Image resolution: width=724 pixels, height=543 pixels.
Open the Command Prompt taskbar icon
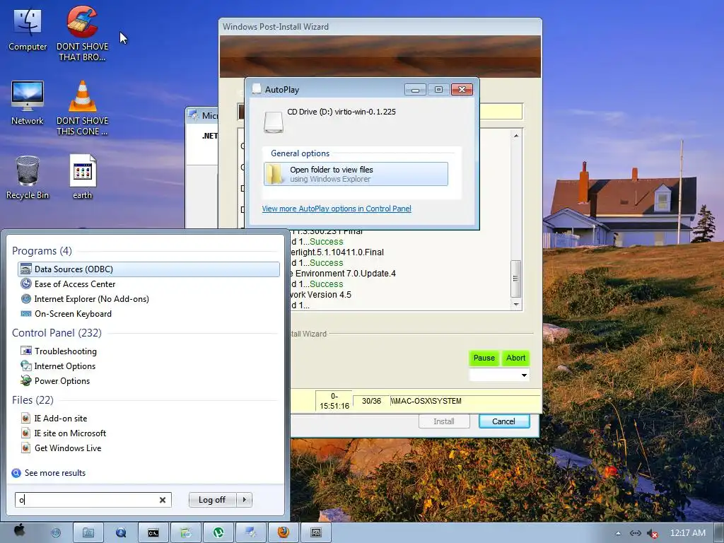coord(153,532)
